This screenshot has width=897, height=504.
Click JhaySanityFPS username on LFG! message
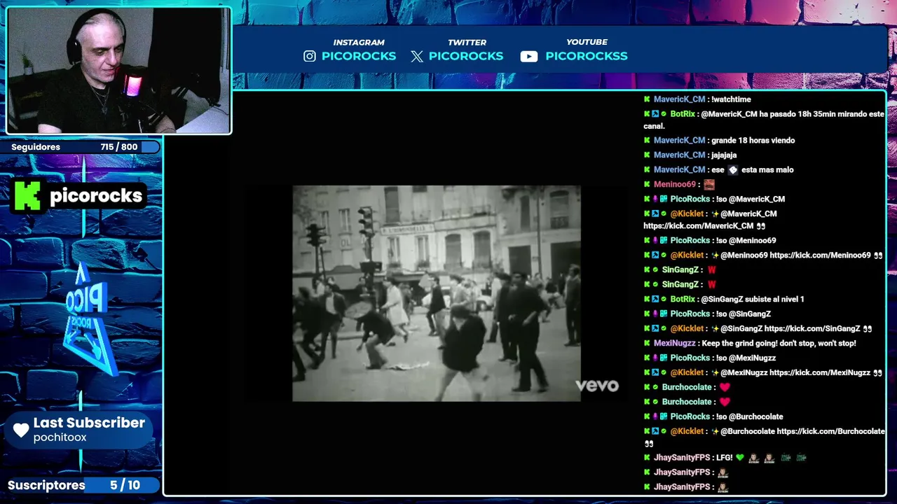click(x=683, y=458)
